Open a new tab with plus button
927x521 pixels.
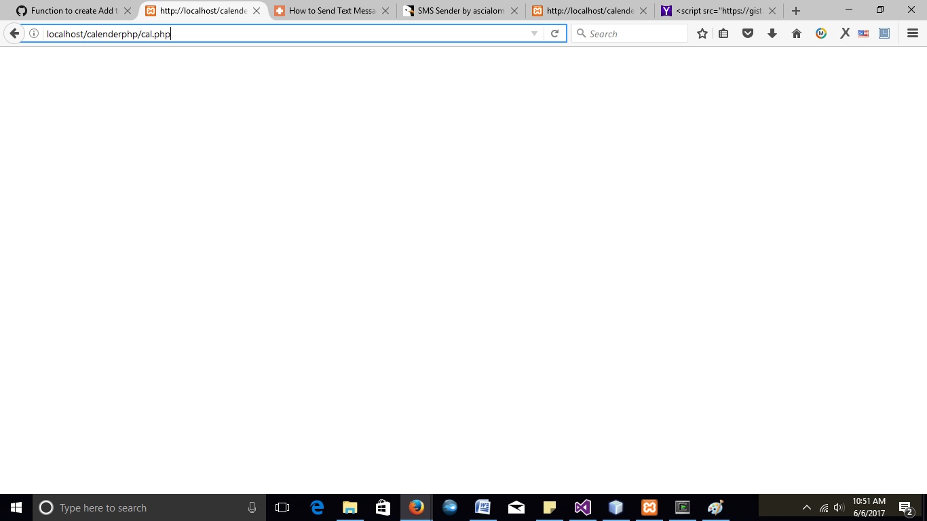point(796,11)
